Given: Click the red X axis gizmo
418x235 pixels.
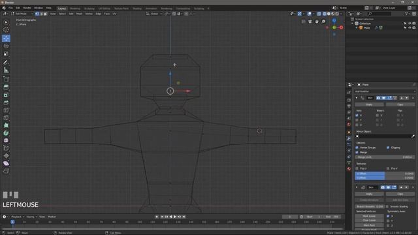Looking at the screenshot, I should point(341,27).
